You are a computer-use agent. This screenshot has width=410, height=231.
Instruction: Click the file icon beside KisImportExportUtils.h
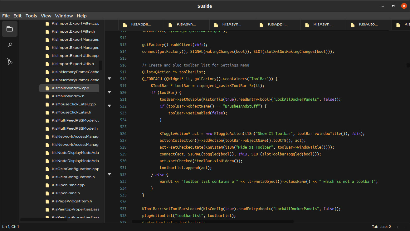(x=47, y=64)
